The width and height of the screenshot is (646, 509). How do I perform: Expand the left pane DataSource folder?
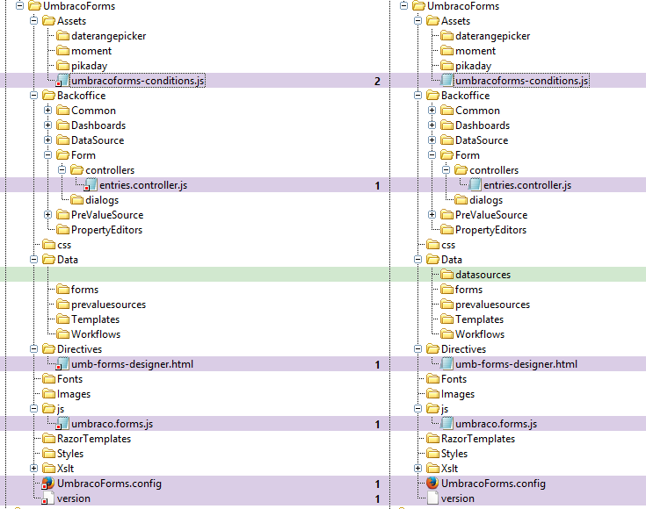coord(47,140)
